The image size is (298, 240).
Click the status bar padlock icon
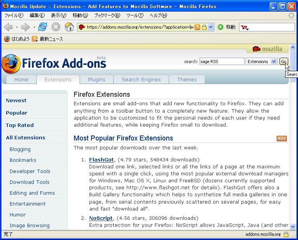pos(286,234)
